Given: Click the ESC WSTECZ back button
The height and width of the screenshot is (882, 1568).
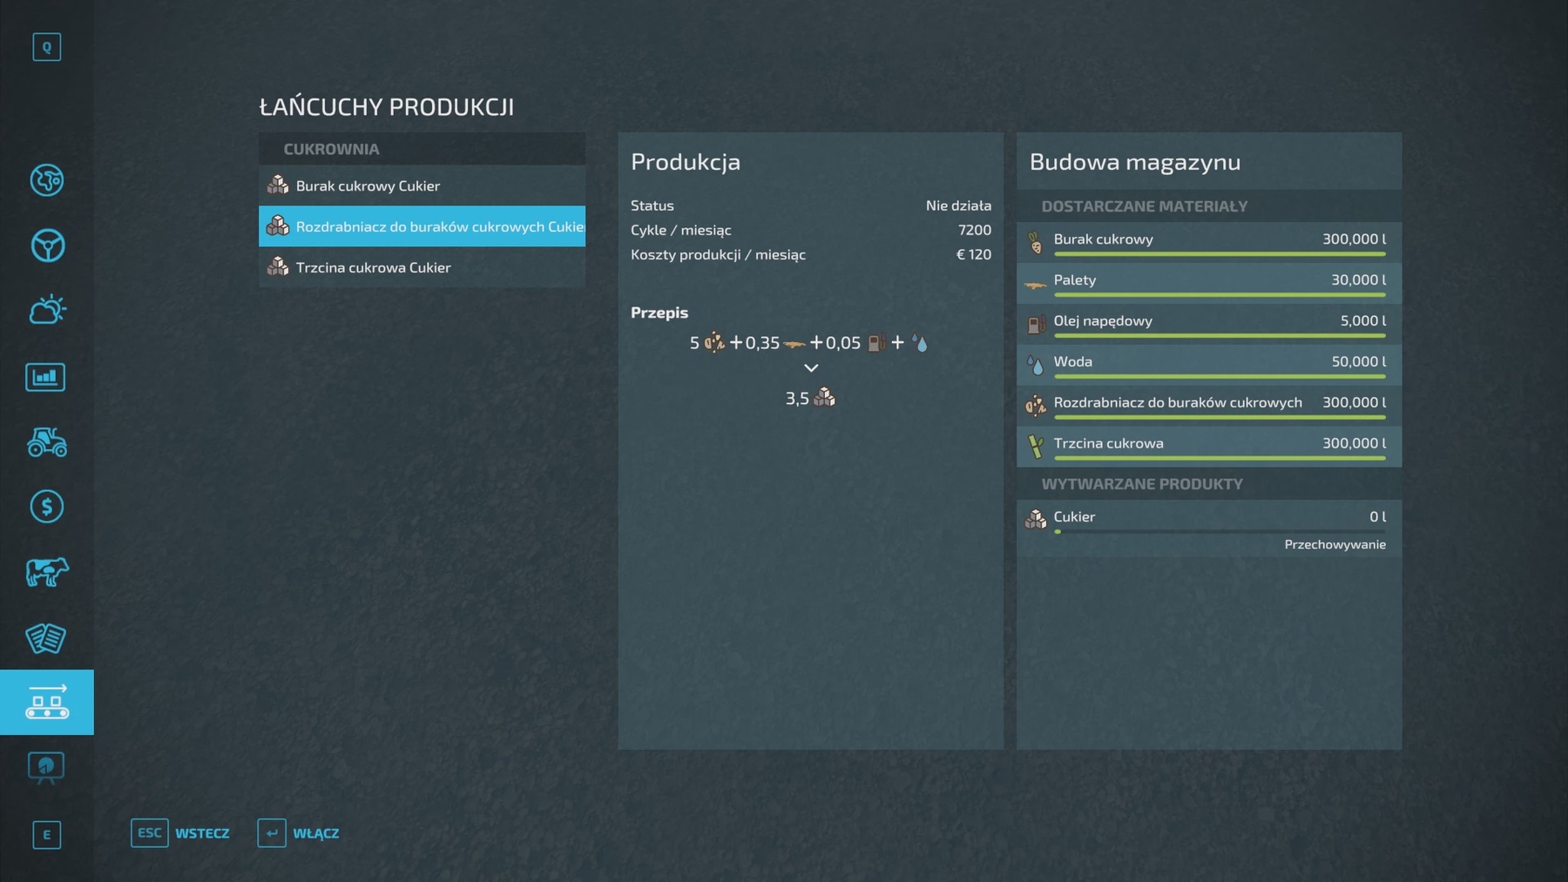Looking at the screenshot, I should point(180,833).
